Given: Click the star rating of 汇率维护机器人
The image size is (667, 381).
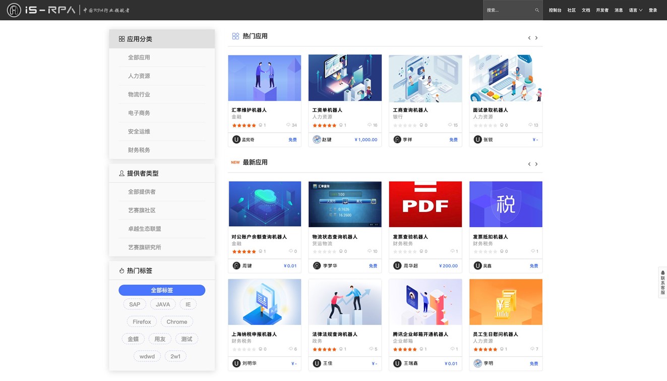Looking at the screenshot, I should [x=244, y=125].
